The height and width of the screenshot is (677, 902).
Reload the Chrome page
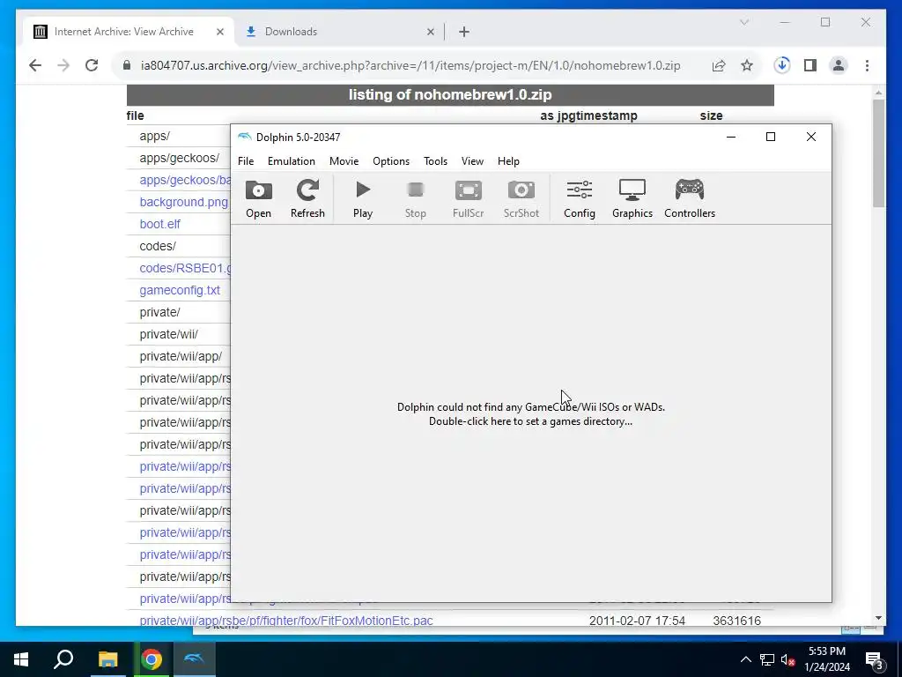[92, 65]
